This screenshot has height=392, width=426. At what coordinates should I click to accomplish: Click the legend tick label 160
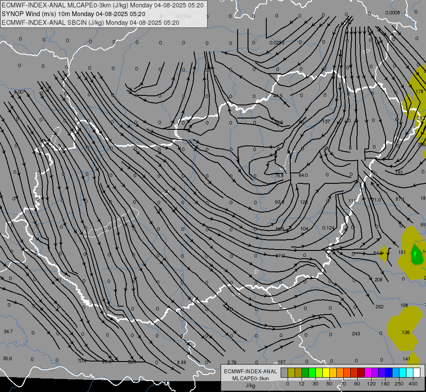pyautogui.click(x=385, y=384)
